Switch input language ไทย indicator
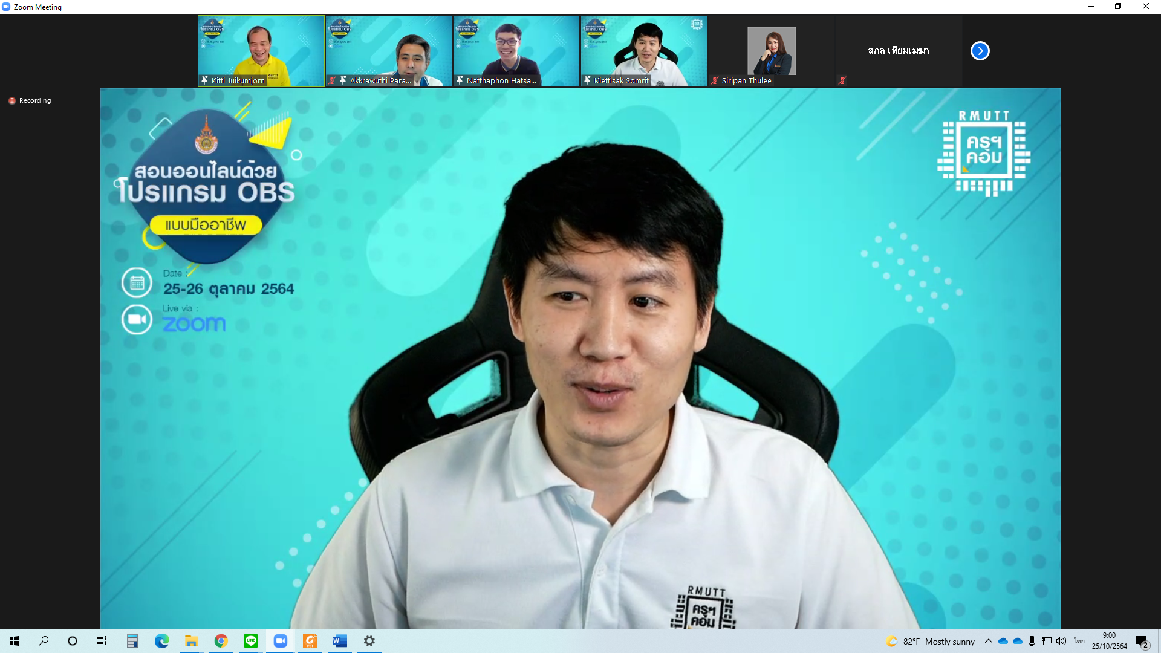The image size is (1161, 653). point(1079,641)
